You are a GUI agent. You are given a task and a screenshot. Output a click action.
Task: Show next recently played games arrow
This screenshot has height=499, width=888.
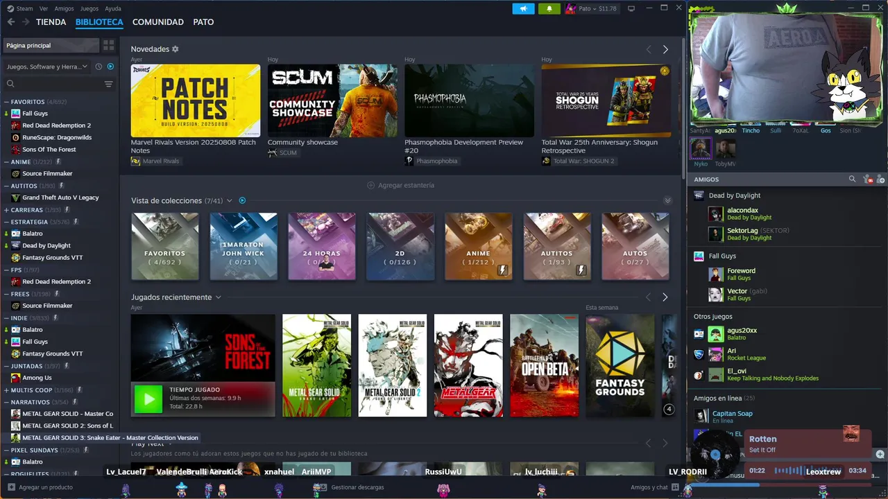(665, 297)
